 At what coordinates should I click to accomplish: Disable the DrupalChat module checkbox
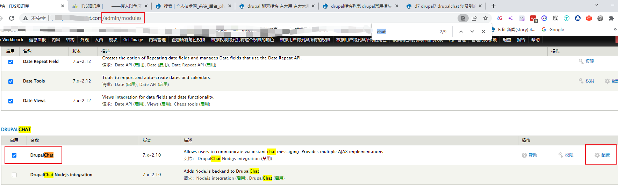coord(14,155)
